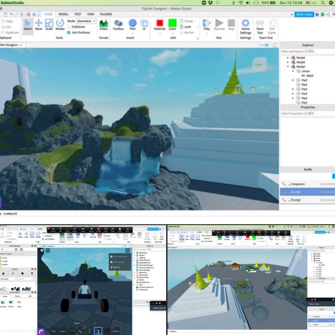Open the PLUGINS tab in the top ribbon
This screenshot has width=335, height=335.
point(106,14)
